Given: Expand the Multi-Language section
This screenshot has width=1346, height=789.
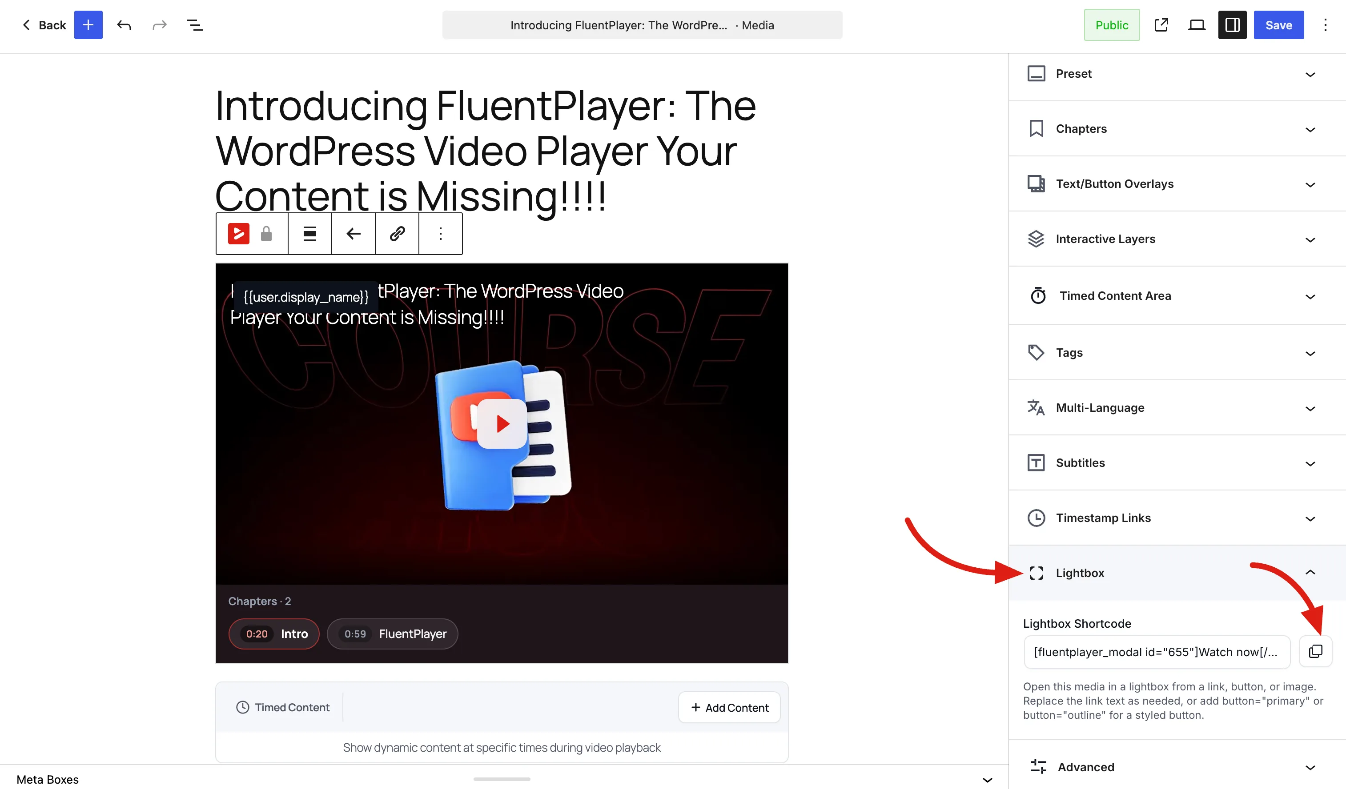Looking at the screenshot, I should coord(1177,407).
